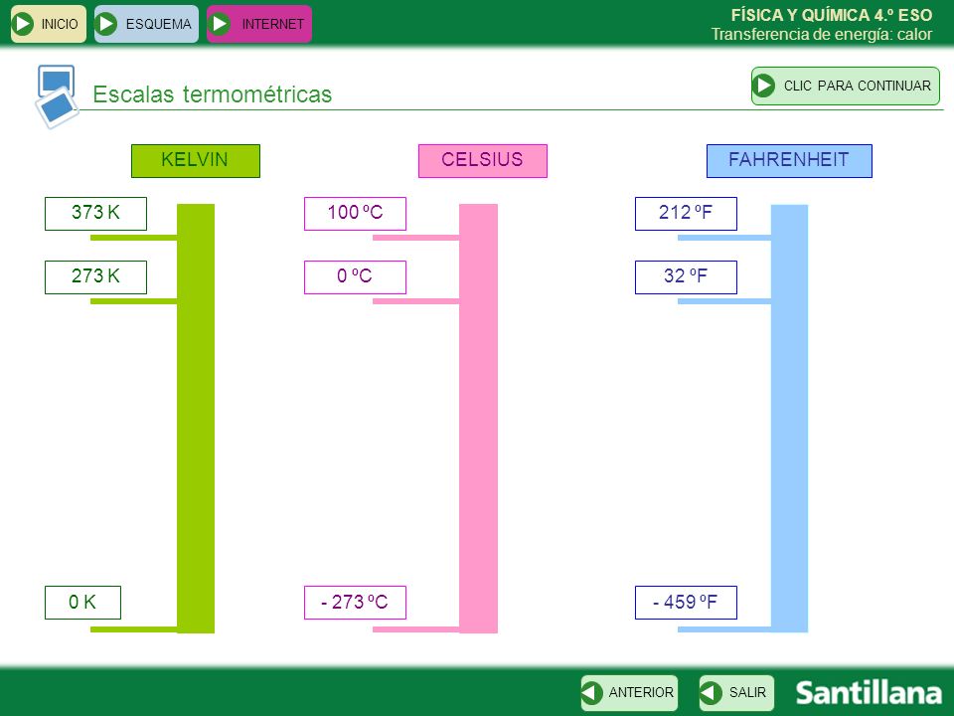This screenshot has width=954, height=716.
Task: Click the 100 ºC value box
Action: [355, 213]
